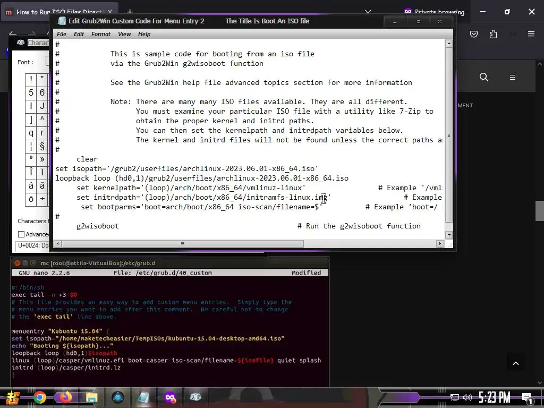Select the 'ö' character in Character Map

coord(31,199)
